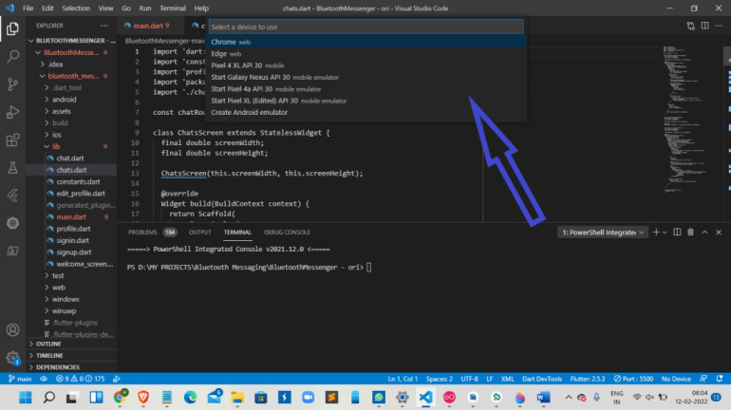Click No Device in status bar
731x410 pixels.
pos(676,379)
